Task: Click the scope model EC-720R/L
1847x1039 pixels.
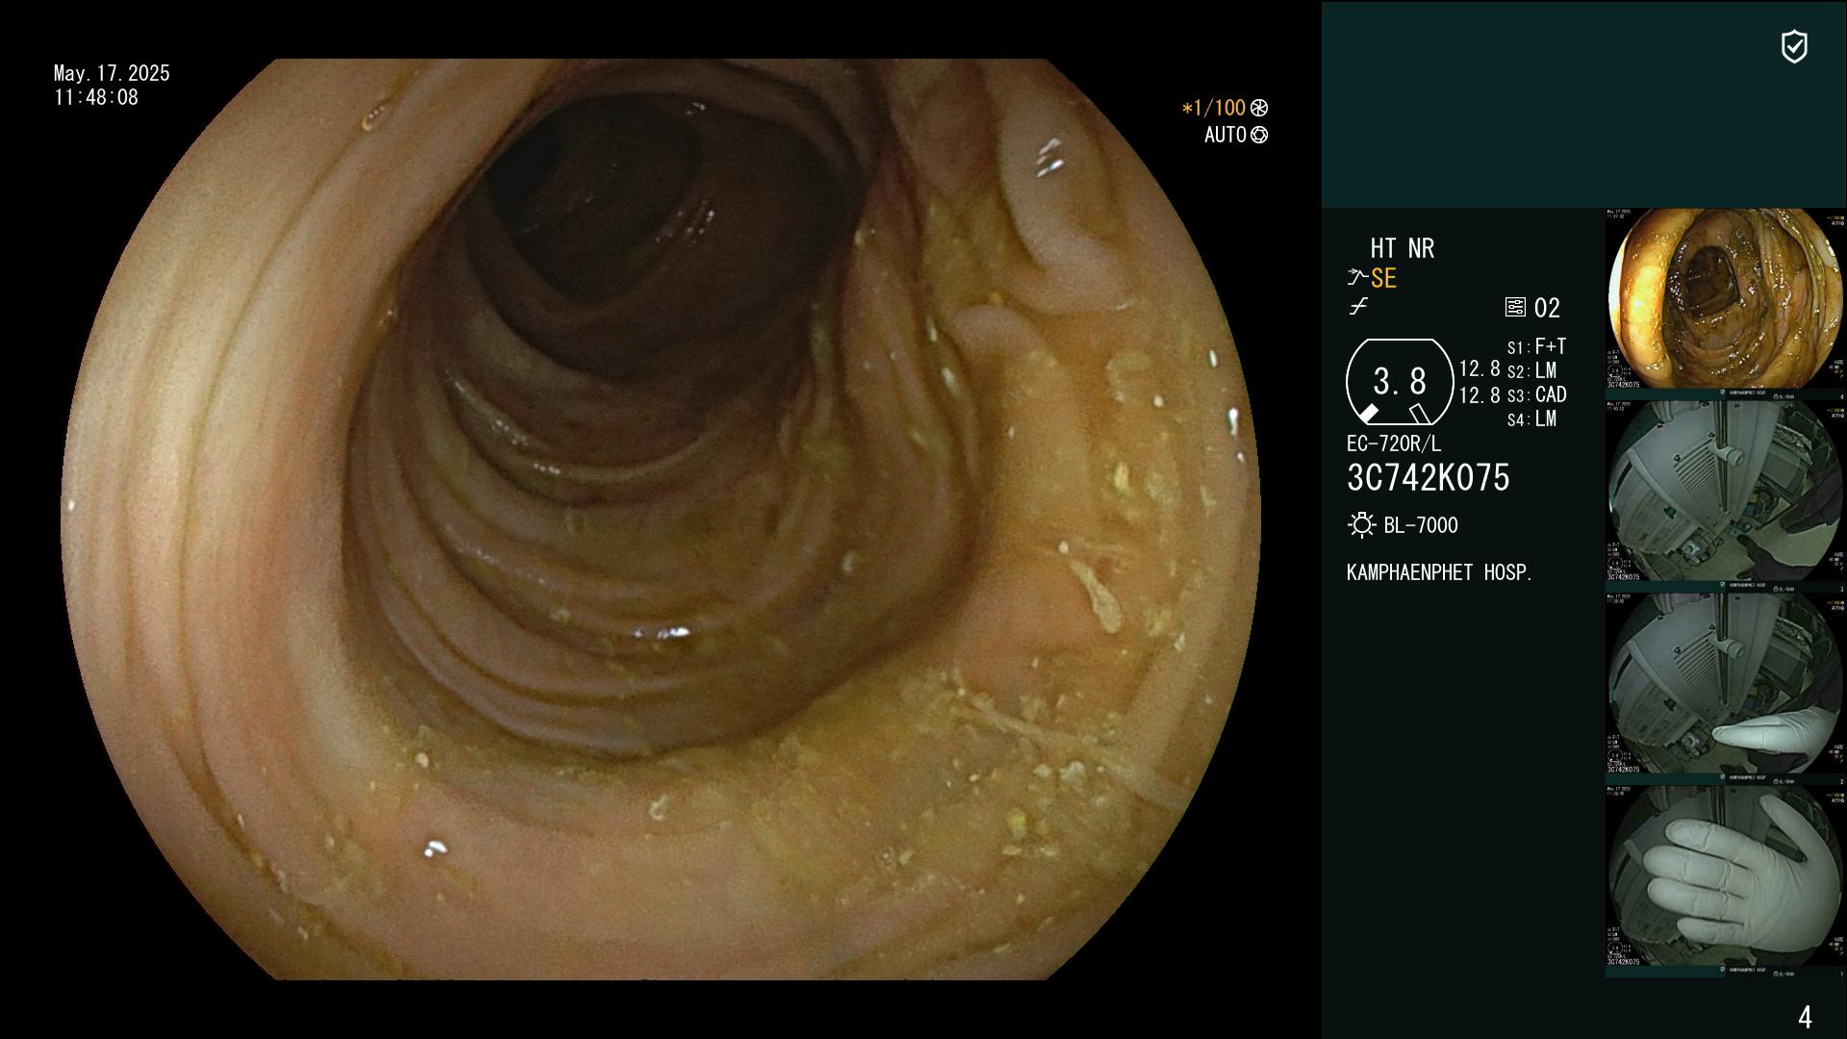Action: pos(1394,443)
